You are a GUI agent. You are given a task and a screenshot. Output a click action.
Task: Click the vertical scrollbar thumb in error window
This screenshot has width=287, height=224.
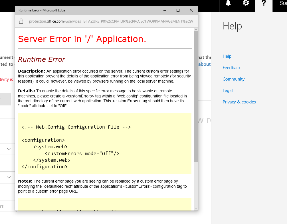coord(196,96)
